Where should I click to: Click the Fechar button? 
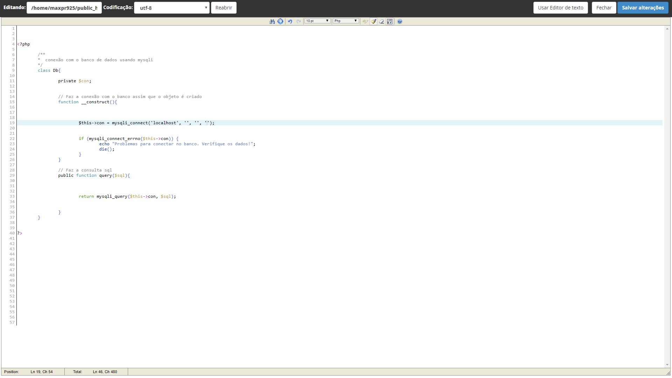[604, 8]
